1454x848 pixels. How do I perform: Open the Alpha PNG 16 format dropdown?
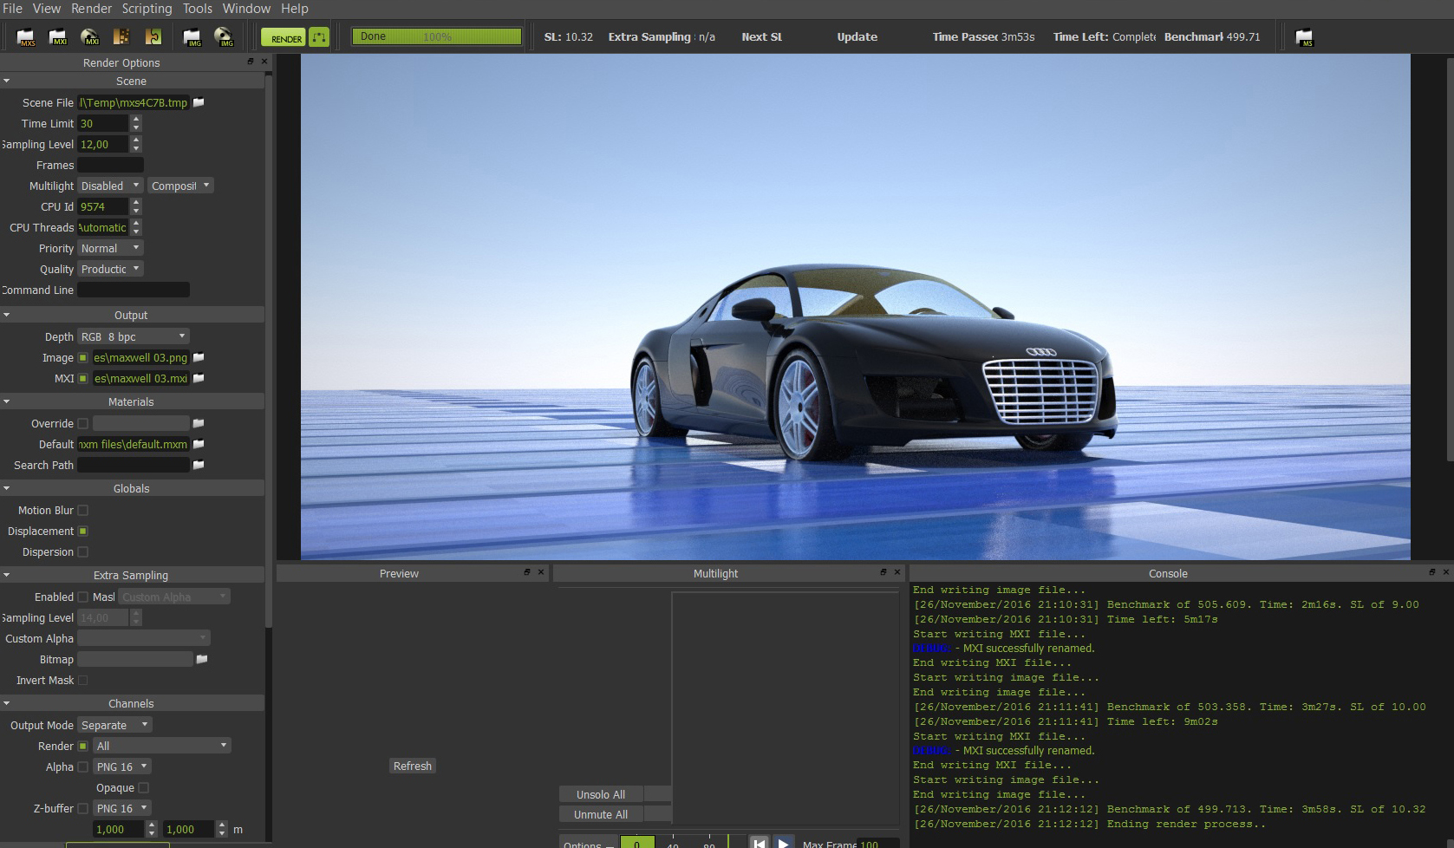[122, 766]
